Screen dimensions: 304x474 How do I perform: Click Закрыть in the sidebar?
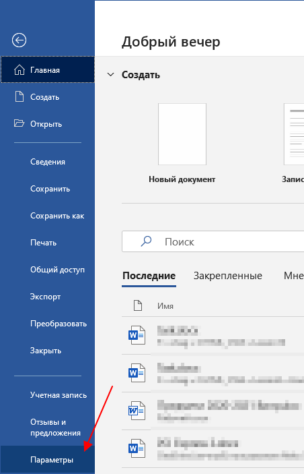(x=47, y=351)
